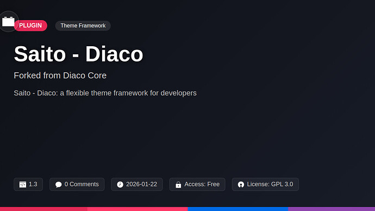The height and width of the screenshot is (211, 375).
Task: Click the license icon beside GPL 3.0
Action: pyautogui.click(x=241, y=184)
